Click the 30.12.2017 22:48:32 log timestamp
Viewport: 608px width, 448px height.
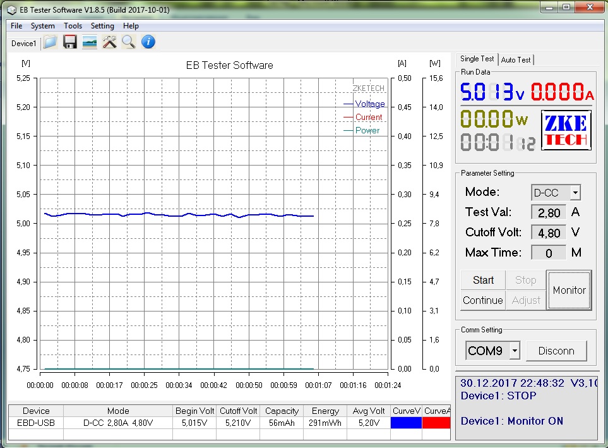[x=512, y=383]
